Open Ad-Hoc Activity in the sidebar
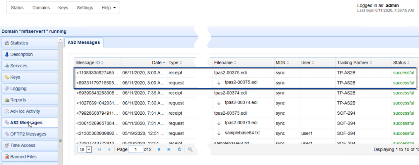The image size is (419, 165). point(25,111)
